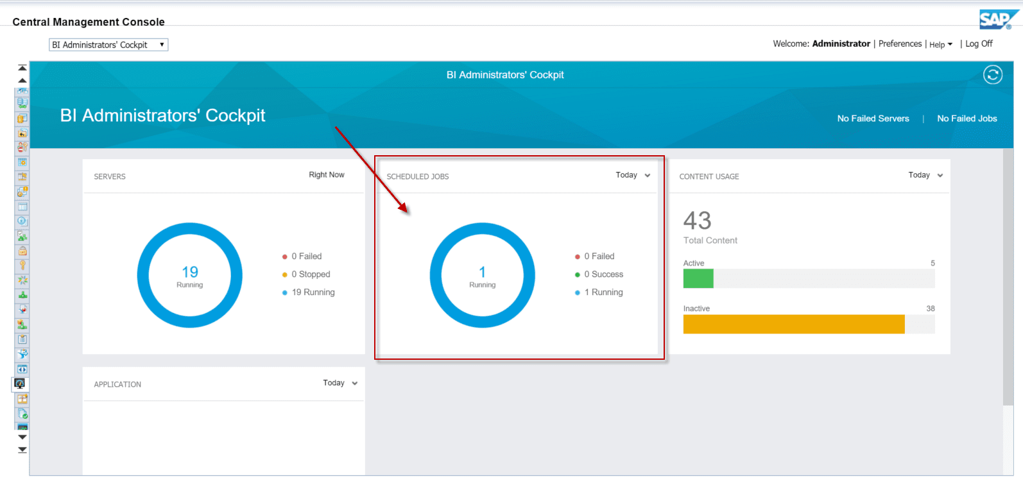The width and height of the screenshot is (1023, 481).
Task: Open the documents with warning badge sidebar icon
Action: click(x=22, y=192)
